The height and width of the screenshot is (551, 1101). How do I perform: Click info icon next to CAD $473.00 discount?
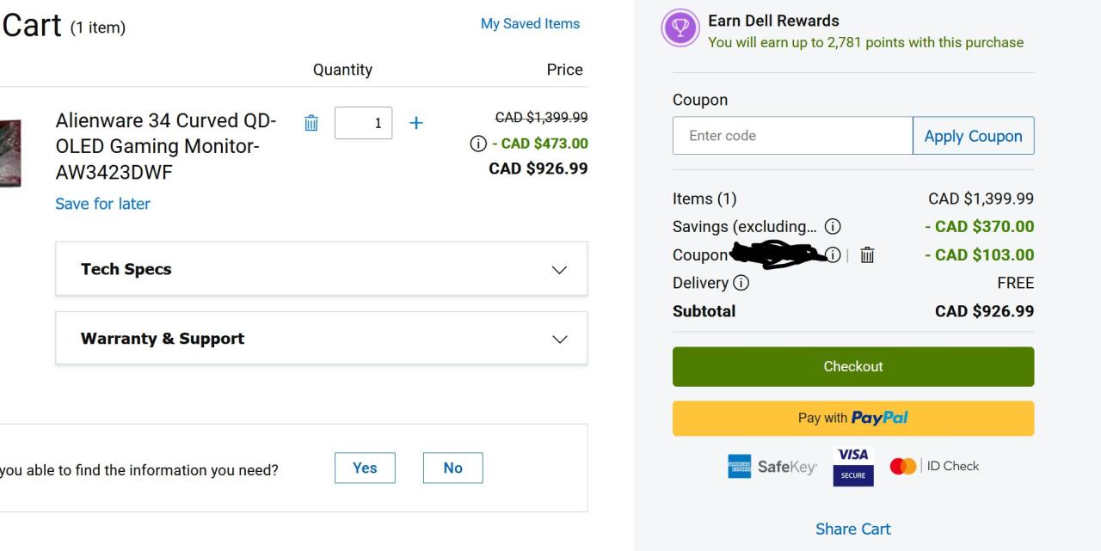coord(477,144)
